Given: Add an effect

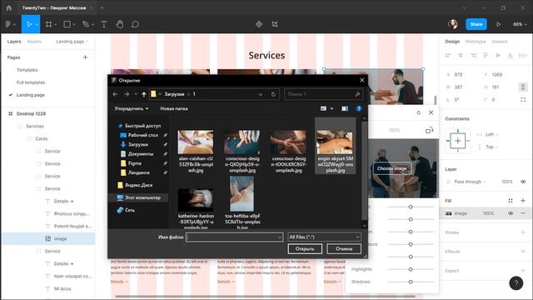Looking at the screenshot, I should point(523,252).
